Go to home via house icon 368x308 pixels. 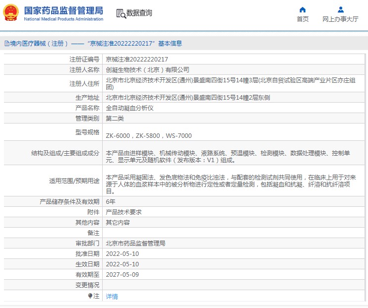[x=303, y=9]
